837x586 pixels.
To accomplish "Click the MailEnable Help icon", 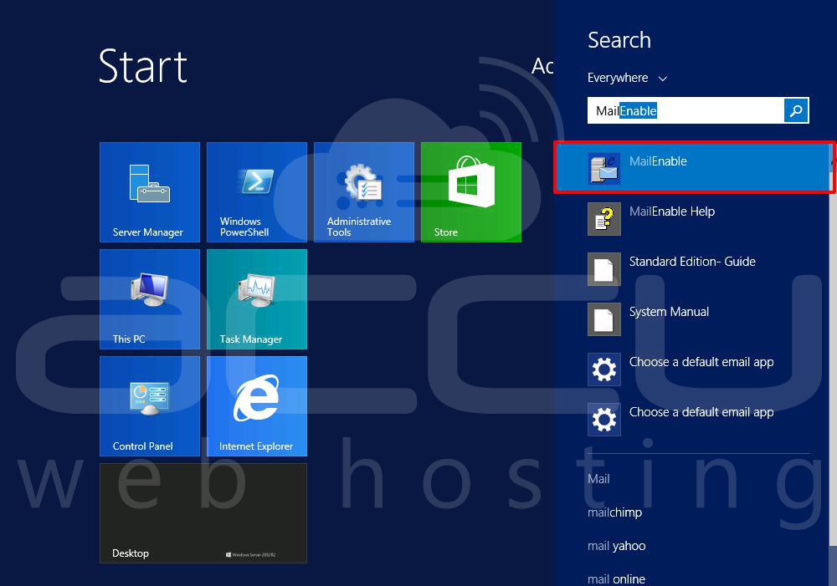I will tap(604, 219).
